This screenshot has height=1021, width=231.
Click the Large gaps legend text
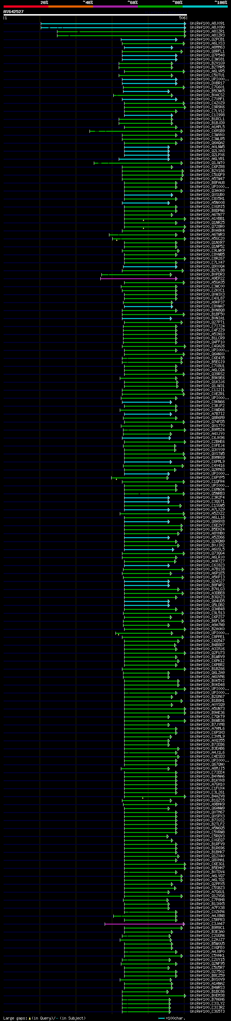click(x=44, y=1018)
